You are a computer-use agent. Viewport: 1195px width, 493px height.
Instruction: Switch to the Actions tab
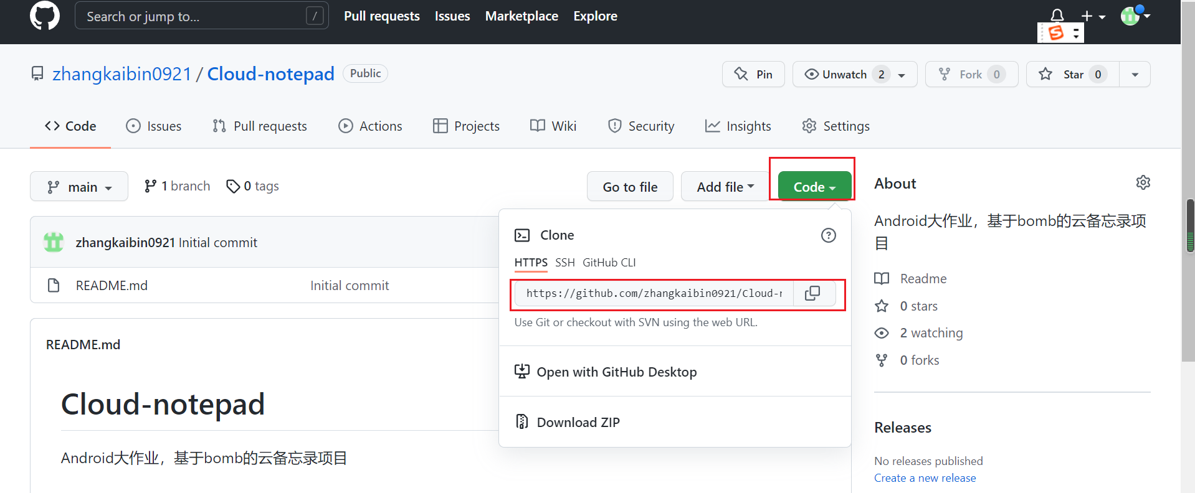coord(370,126)
